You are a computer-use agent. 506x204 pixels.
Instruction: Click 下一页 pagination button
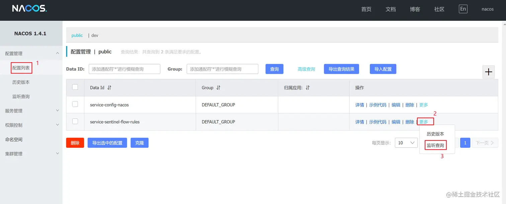point(485,143)
